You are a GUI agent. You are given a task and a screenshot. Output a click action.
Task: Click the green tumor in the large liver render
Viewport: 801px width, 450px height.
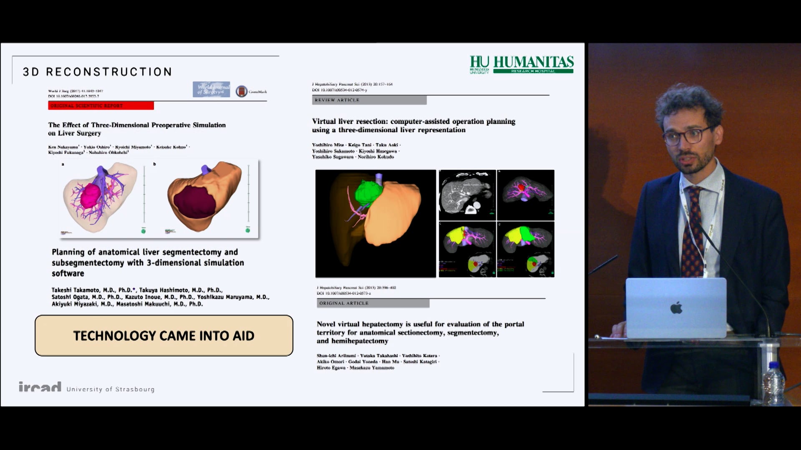[x=368, y=192]
